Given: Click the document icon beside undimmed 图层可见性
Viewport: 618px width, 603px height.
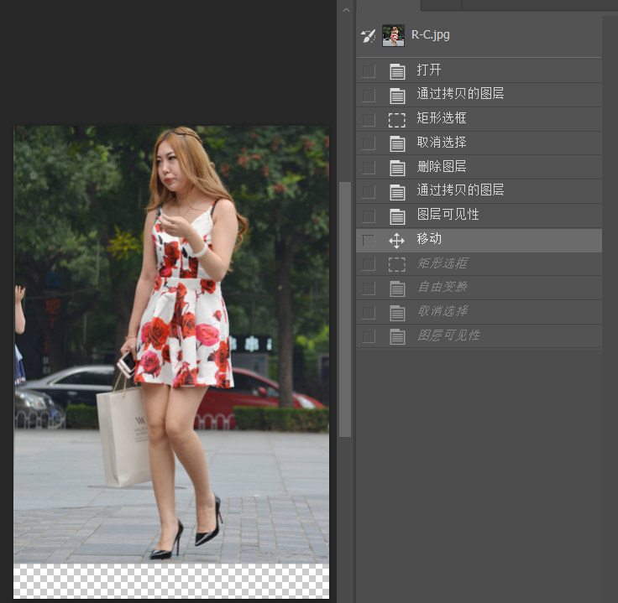Looking at the screenshot, I should point(397,216).
